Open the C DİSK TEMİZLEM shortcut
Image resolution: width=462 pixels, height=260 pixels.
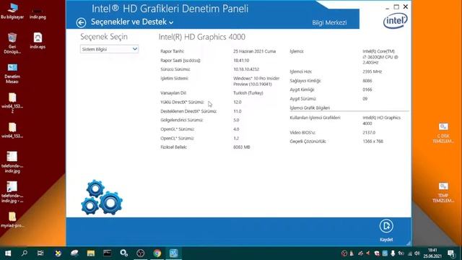pos(443,133)
